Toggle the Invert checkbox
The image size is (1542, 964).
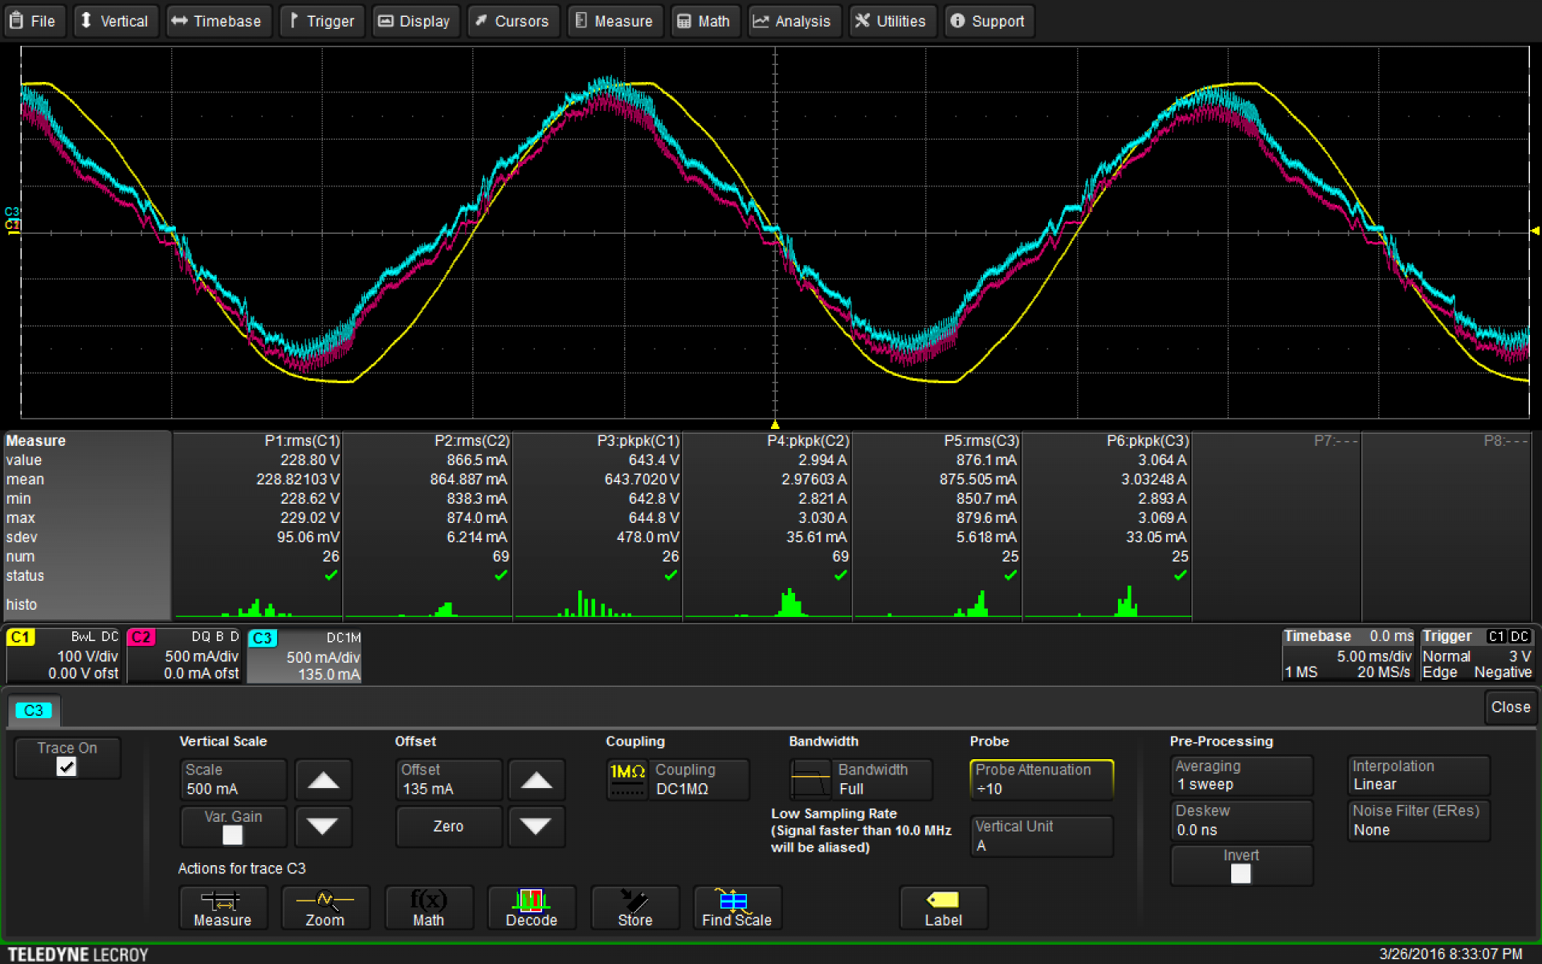pyautogui.click(x=1241, y=874)
